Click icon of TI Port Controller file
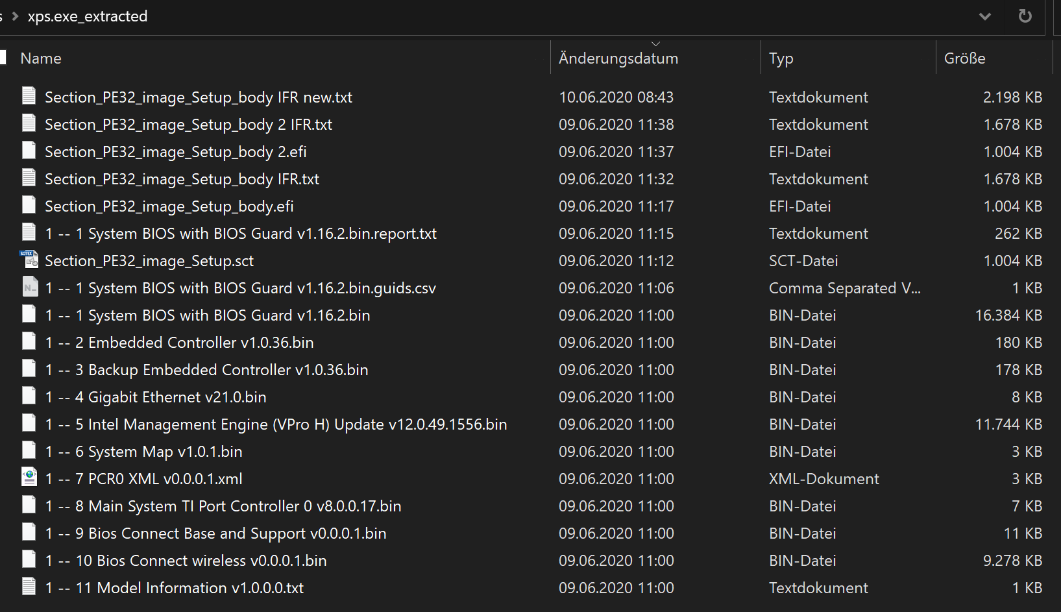 click(29, 505)
